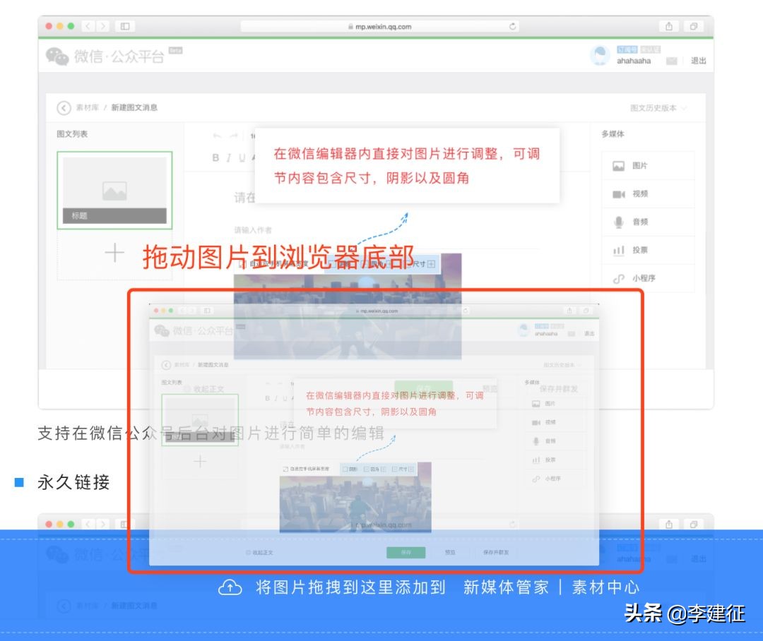Click the green 保存 save button
The image size is (763, 641).
click(x=406, y=553)
